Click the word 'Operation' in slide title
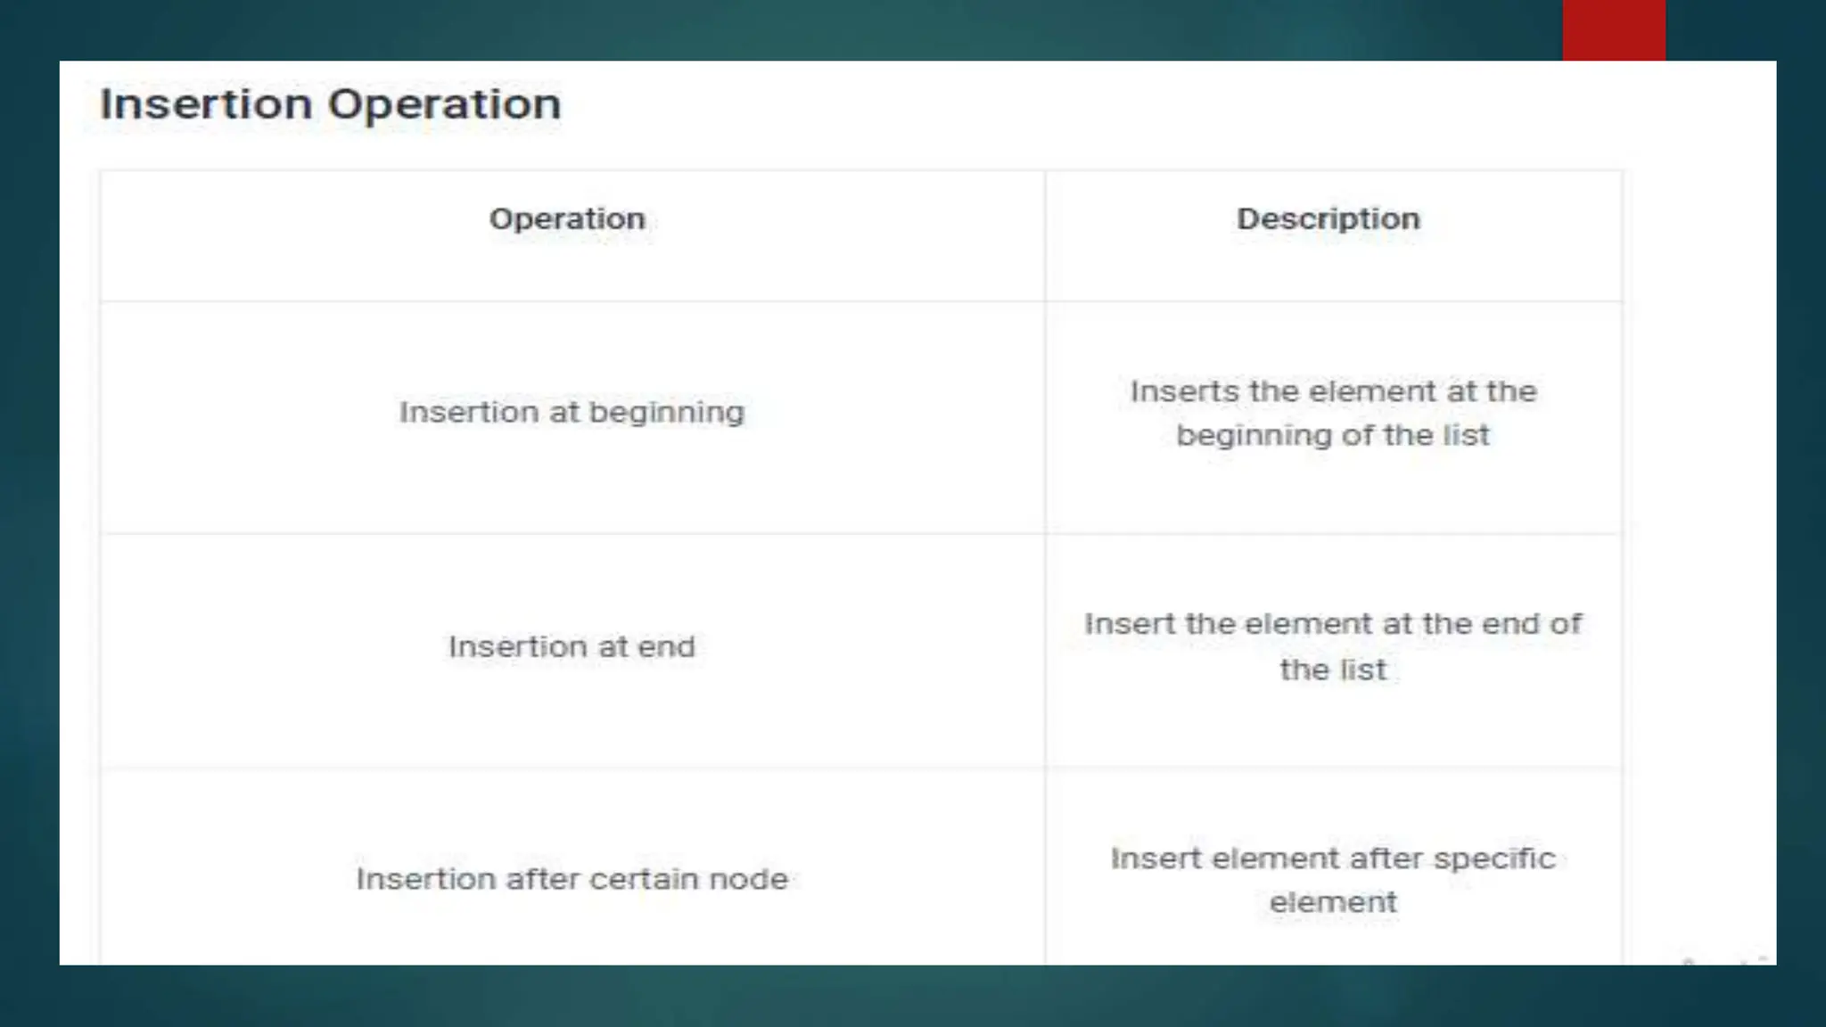The height and width of the screenshot is (1027, 1826). pyautogui.click(x=445, y=106)
